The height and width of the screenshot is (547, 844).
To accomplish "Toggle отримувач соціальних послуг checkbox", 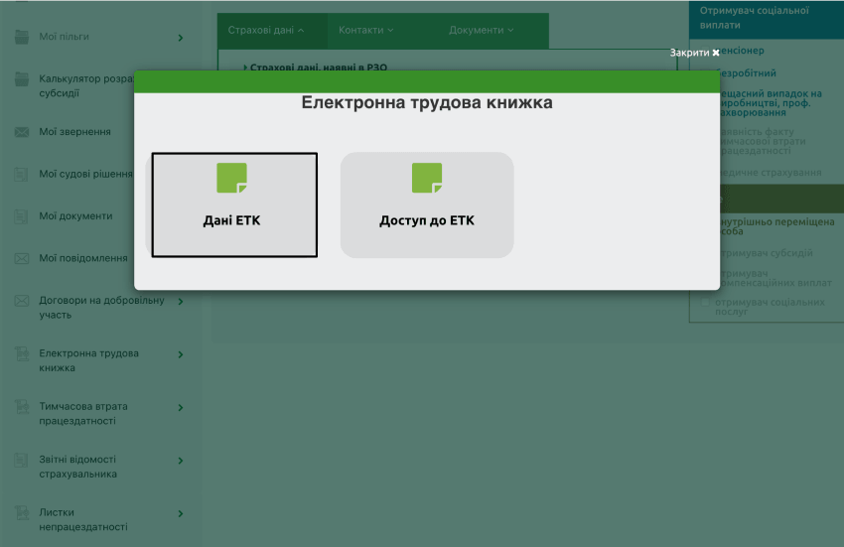I will [705, 302].
